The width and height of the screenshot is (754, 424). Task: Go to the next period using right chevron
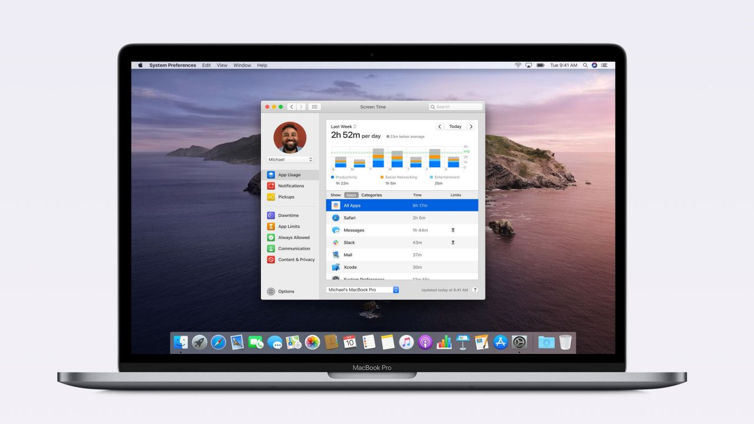pyautogui.click(x=471, y=127)
